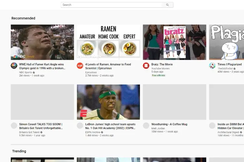Open 'WWE Hall of Famer Kurt Angle' title
The image size is (244, 162).
42,66
